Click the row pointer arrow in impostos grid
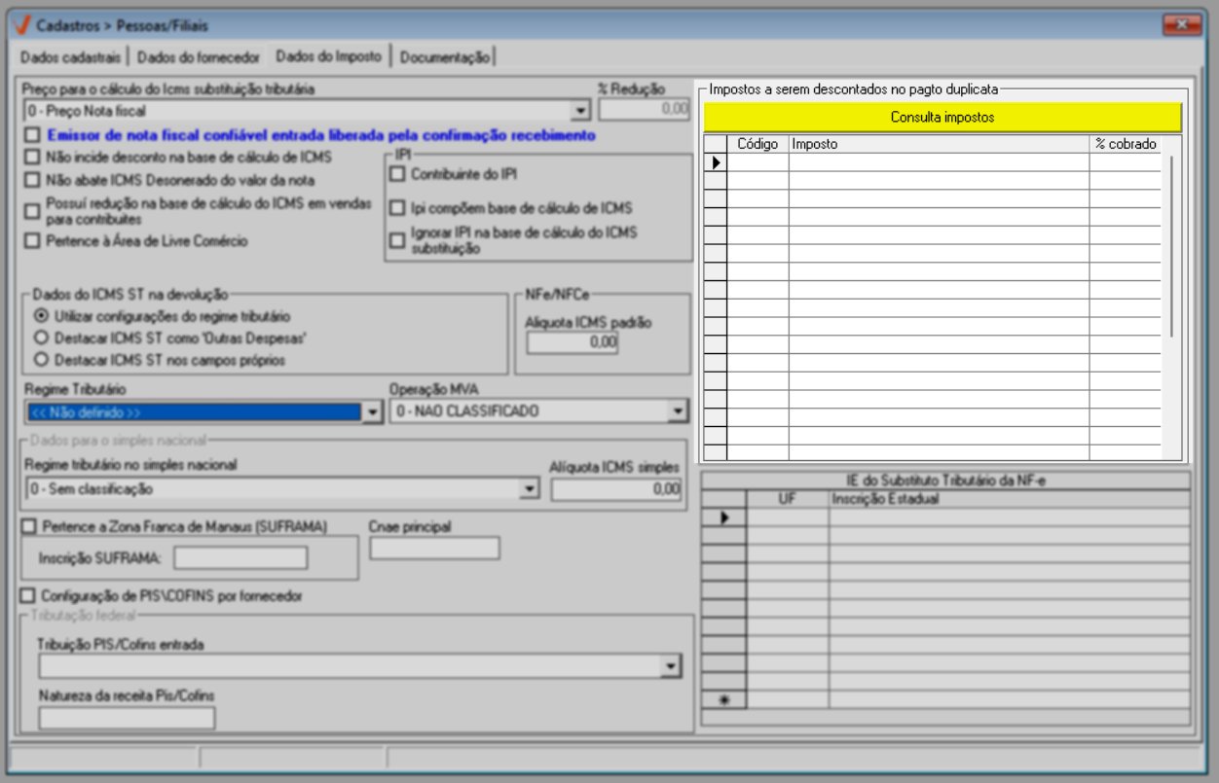 (716, 163)
